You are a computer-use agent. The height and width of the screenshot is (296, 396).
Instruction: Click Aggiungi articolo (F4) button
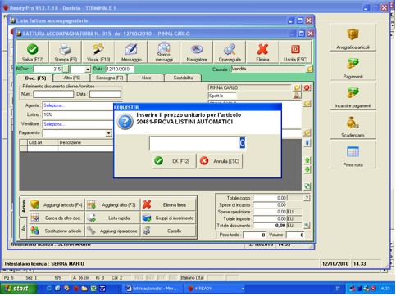coord(57,204)
